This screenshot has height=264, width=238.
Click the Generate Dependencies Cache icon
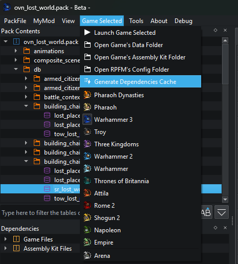88,81
